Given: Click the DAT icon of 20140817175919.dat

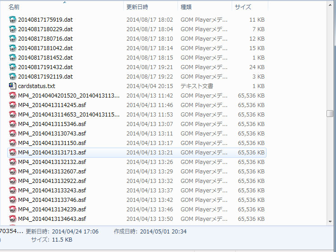Looking at the screenshot, I should coord(13,19).
